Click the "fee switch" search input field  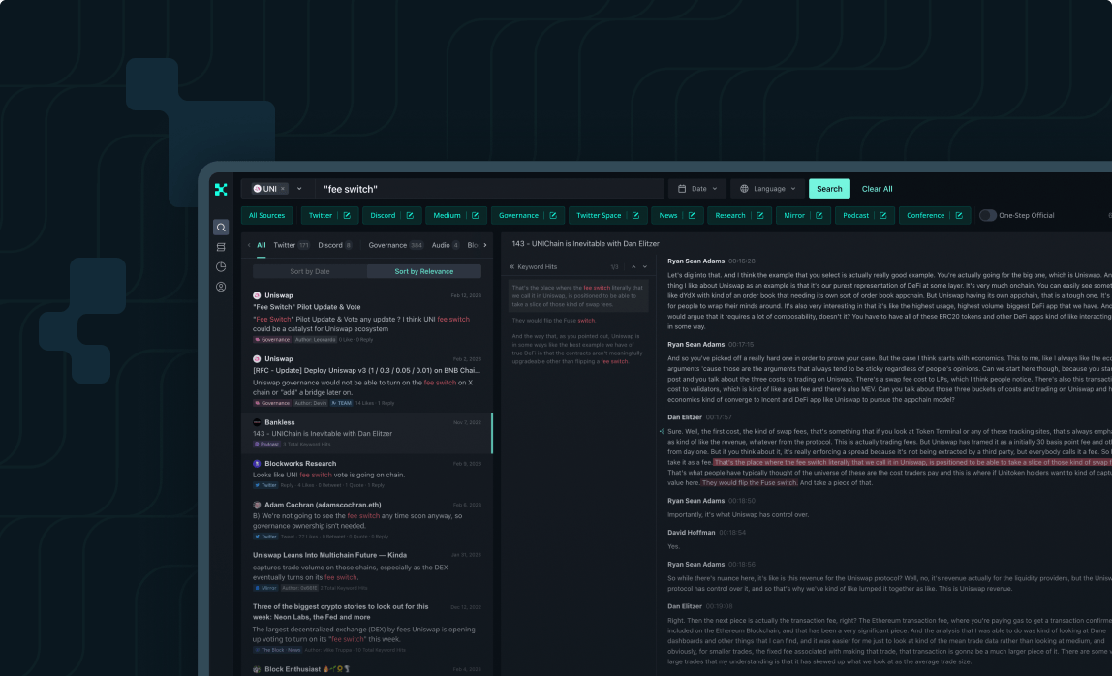click(484, 189)
